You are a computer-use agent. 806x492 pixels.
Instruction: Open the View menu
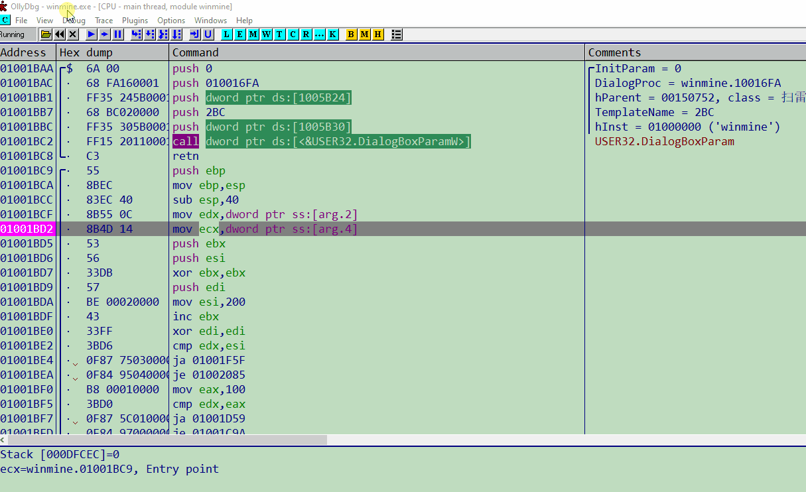45,21
